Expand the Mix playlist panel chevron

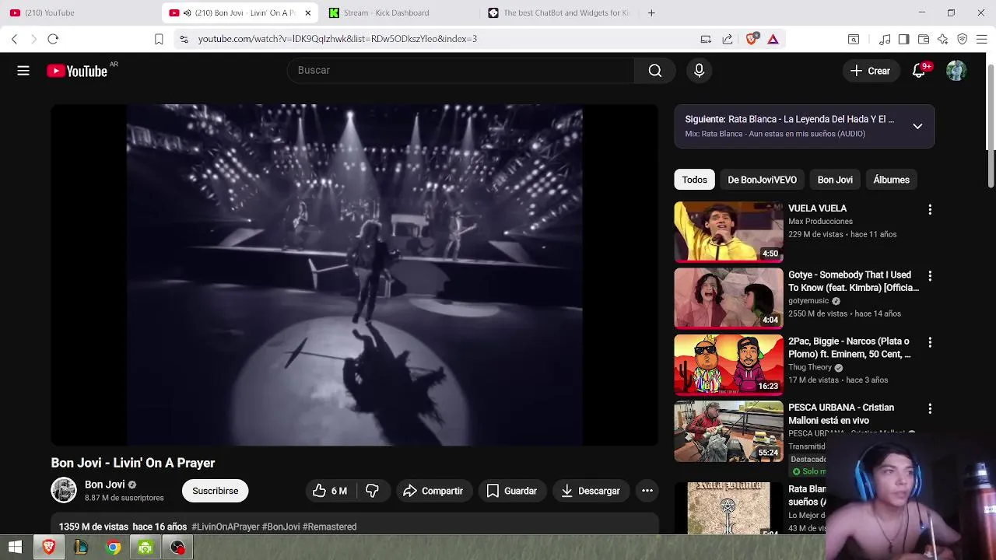click(917, 126)
